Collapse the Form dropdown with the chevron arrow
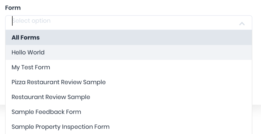The image size is (261, 134). 242,24
